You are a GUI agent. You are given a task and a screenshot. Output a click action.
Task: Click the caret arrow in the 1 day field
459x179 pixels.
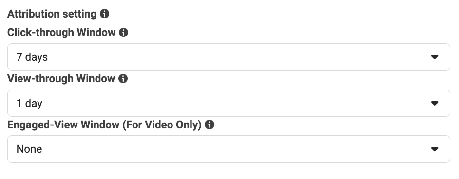(435, 104)
